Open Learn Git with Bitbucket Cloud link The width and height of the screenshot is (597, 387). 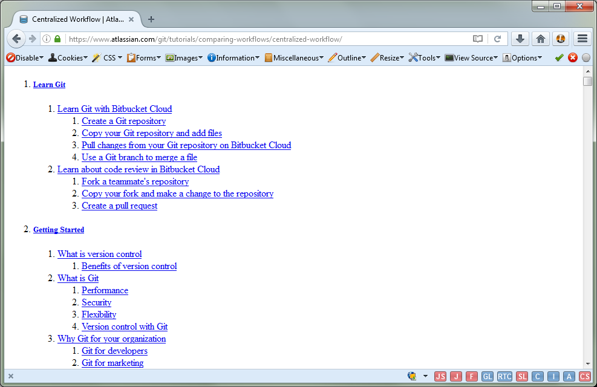[x=114, y=109]
